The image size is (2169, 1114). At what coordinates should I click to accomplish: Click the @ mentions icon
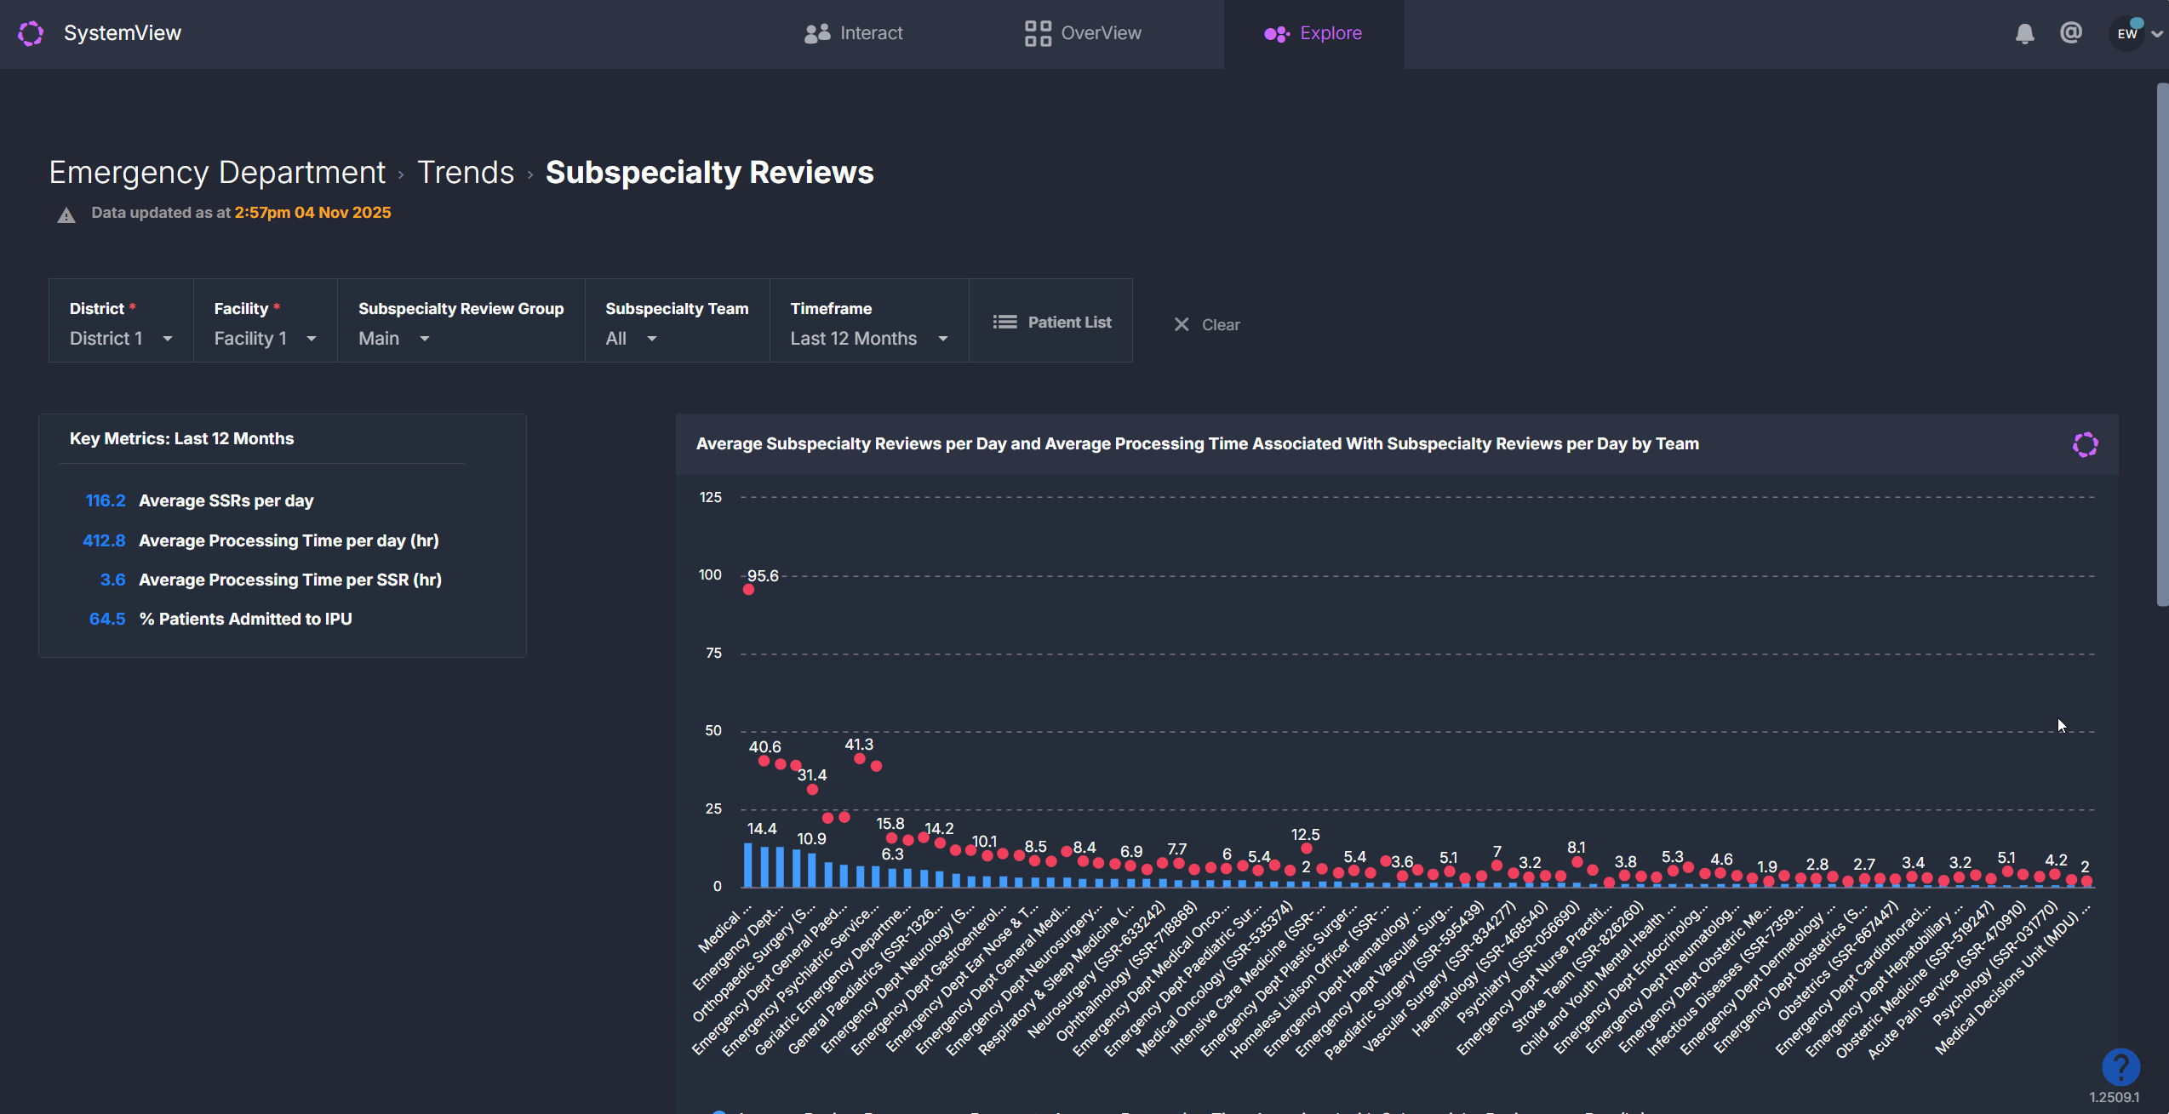tap(2070, 33)
